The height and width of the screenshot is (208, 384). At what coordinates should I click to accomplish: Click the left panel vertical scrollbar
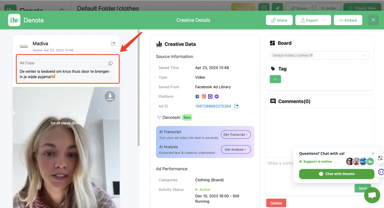click(x=139, y=88)
